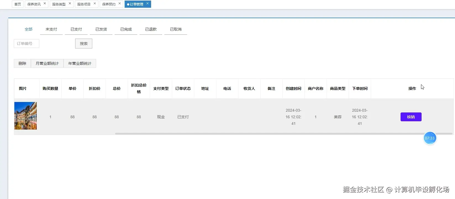The height and width of the screenshot is (199, 455).
Task: Click the 商品类型 column header
Action: (338, 88)
